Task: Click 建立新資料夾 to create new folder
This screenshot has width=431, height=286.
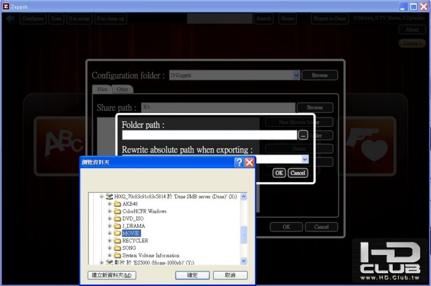Action: [112, 275]
